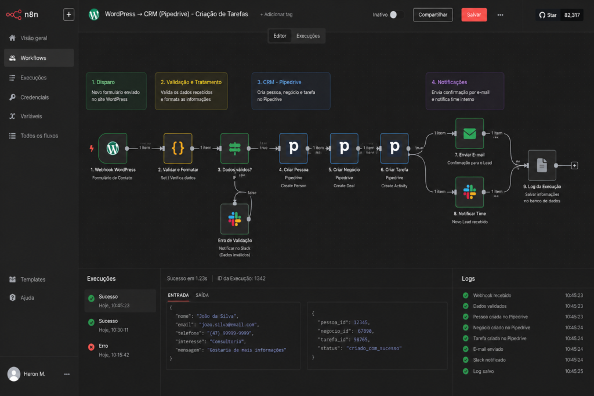Click the Log salvo log entry
Screen dimensions: 594x396
coord(523,371)
